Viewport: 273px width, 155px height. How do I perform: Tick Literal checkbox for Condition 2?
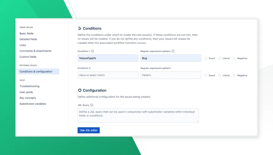220,75
